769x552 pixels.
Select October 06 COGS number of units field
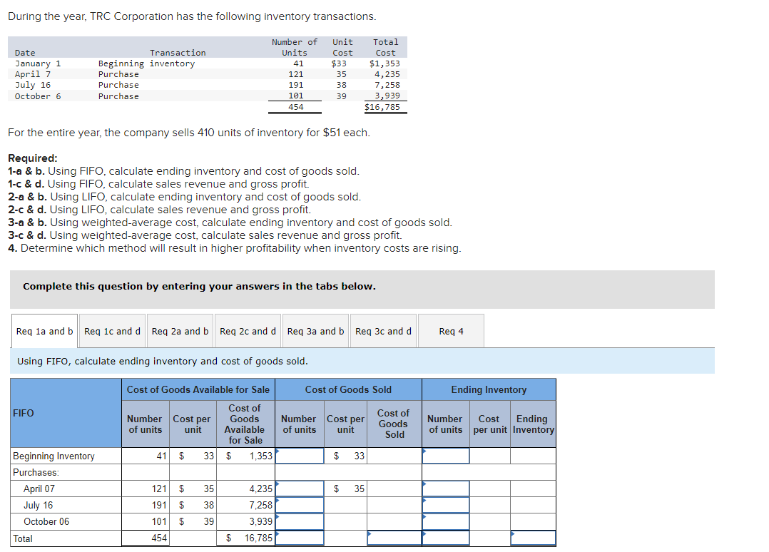300,521
